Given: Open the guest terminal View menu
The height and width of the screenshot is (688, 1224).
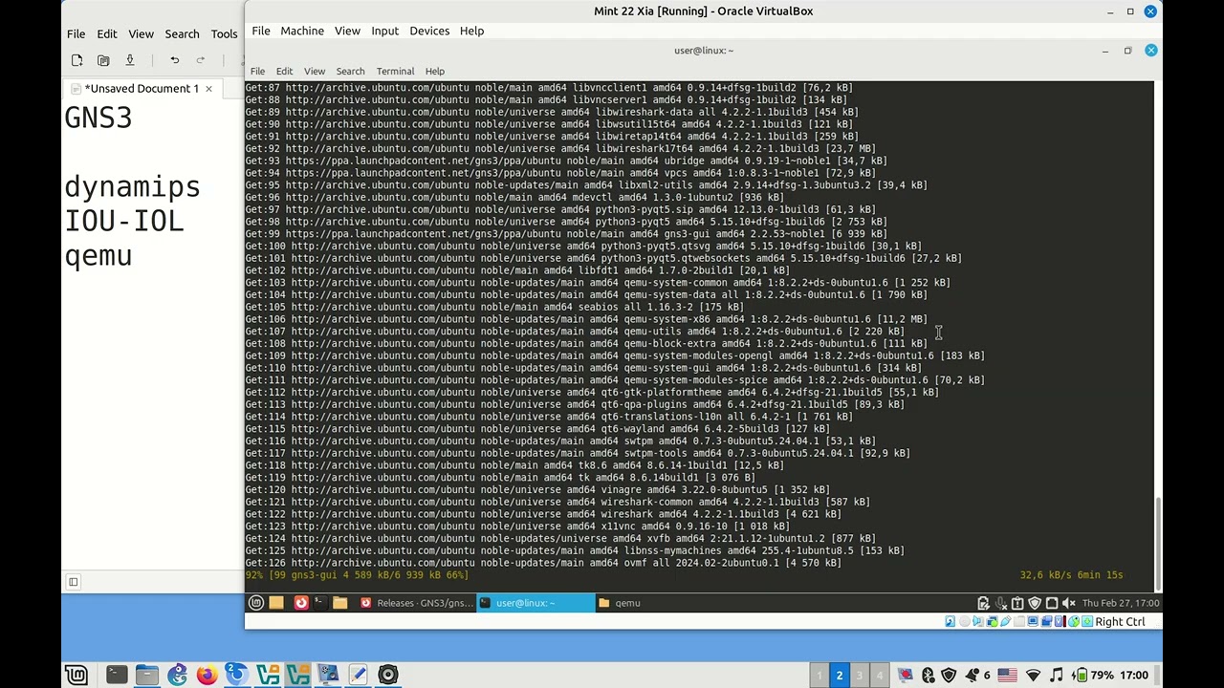Looking at the screenshot, I should 315,71.
